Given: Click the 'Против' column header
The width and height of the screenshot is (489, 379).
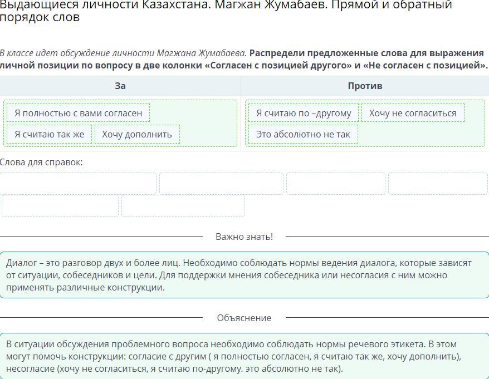Looking at the screenshot, I should point(365,86).
